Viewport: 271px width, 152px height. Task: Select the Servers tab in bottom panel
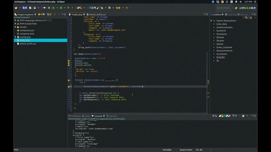pos(111,116)
